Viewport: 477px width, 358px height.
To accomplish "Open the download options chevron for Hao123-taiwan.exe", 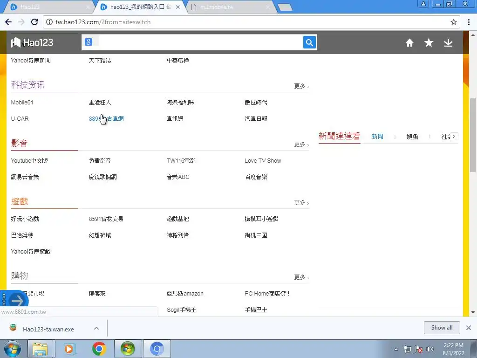I will coord(96,328).
